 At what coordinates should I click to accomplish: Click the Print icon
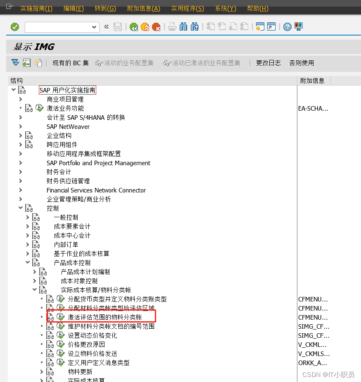pos(172,27)
